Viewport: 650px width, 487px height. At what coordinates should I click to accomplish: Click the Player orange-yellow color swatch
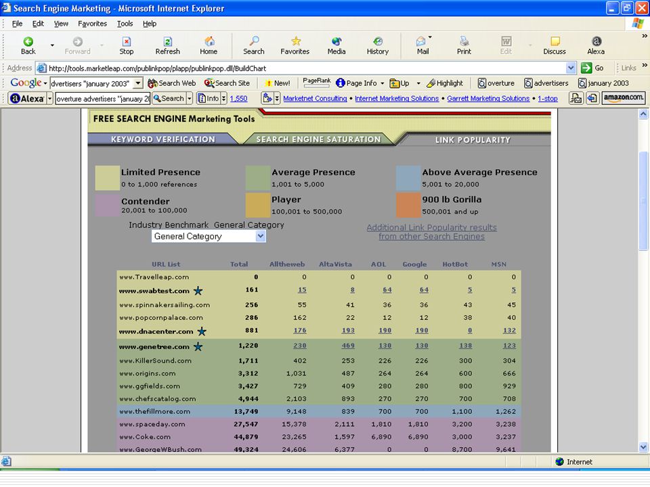click(x=258, y=205)
